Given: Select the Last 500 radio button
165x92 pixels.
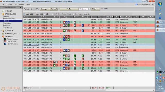Looking at the screenshot, I should click(34, 14).
